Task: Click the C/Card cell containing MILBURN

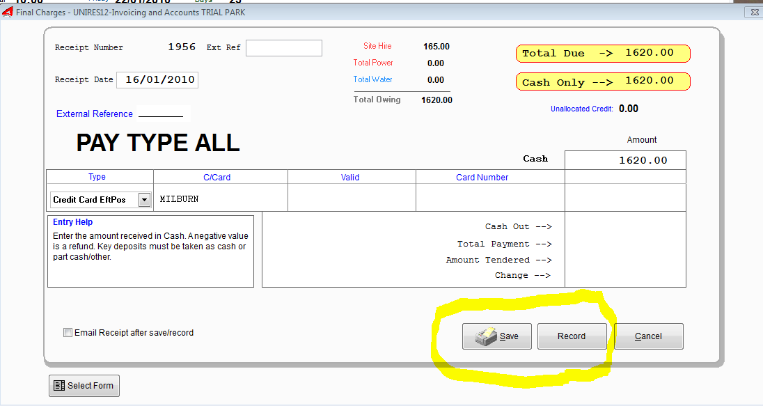Action: [x=221, y=199]
